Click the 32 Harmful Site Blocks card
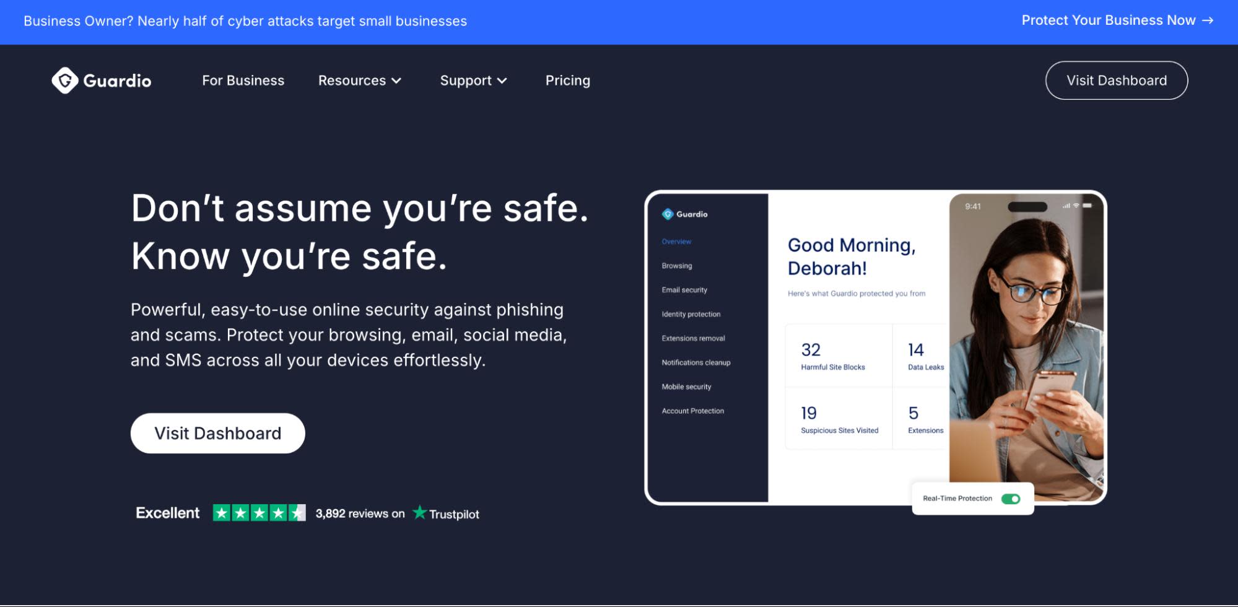 [x=839, y=356]
